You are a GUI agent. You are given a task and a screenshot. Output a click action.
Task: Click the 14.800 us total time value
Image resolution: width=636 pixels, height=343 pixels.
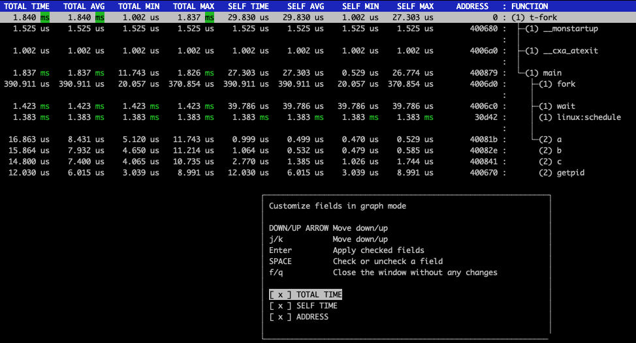click(x=29, y=161)
